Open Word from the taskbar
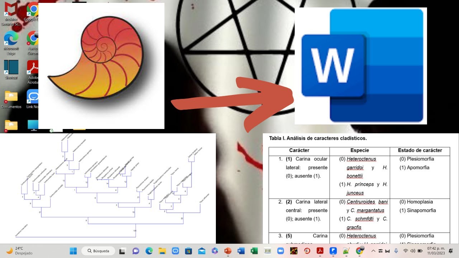459x258 pixels. tap(241, 251)
